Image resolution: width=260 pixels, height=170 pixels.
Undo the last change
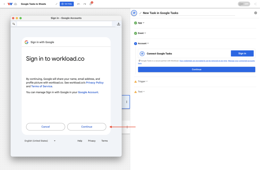pyautogui.click(x=79, y=4)
